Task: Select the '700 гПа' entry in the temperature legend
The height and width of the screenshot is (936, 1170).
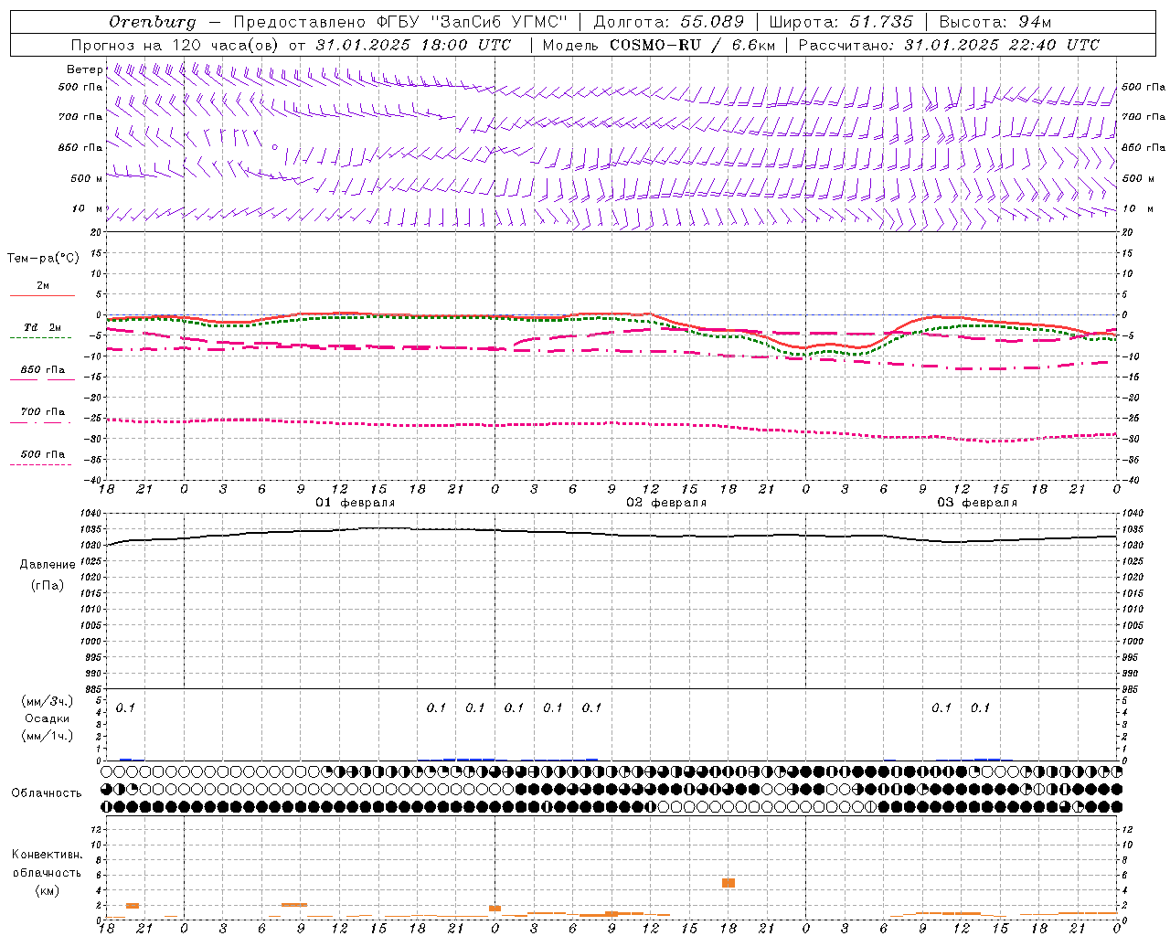Action: coord(43,411)
